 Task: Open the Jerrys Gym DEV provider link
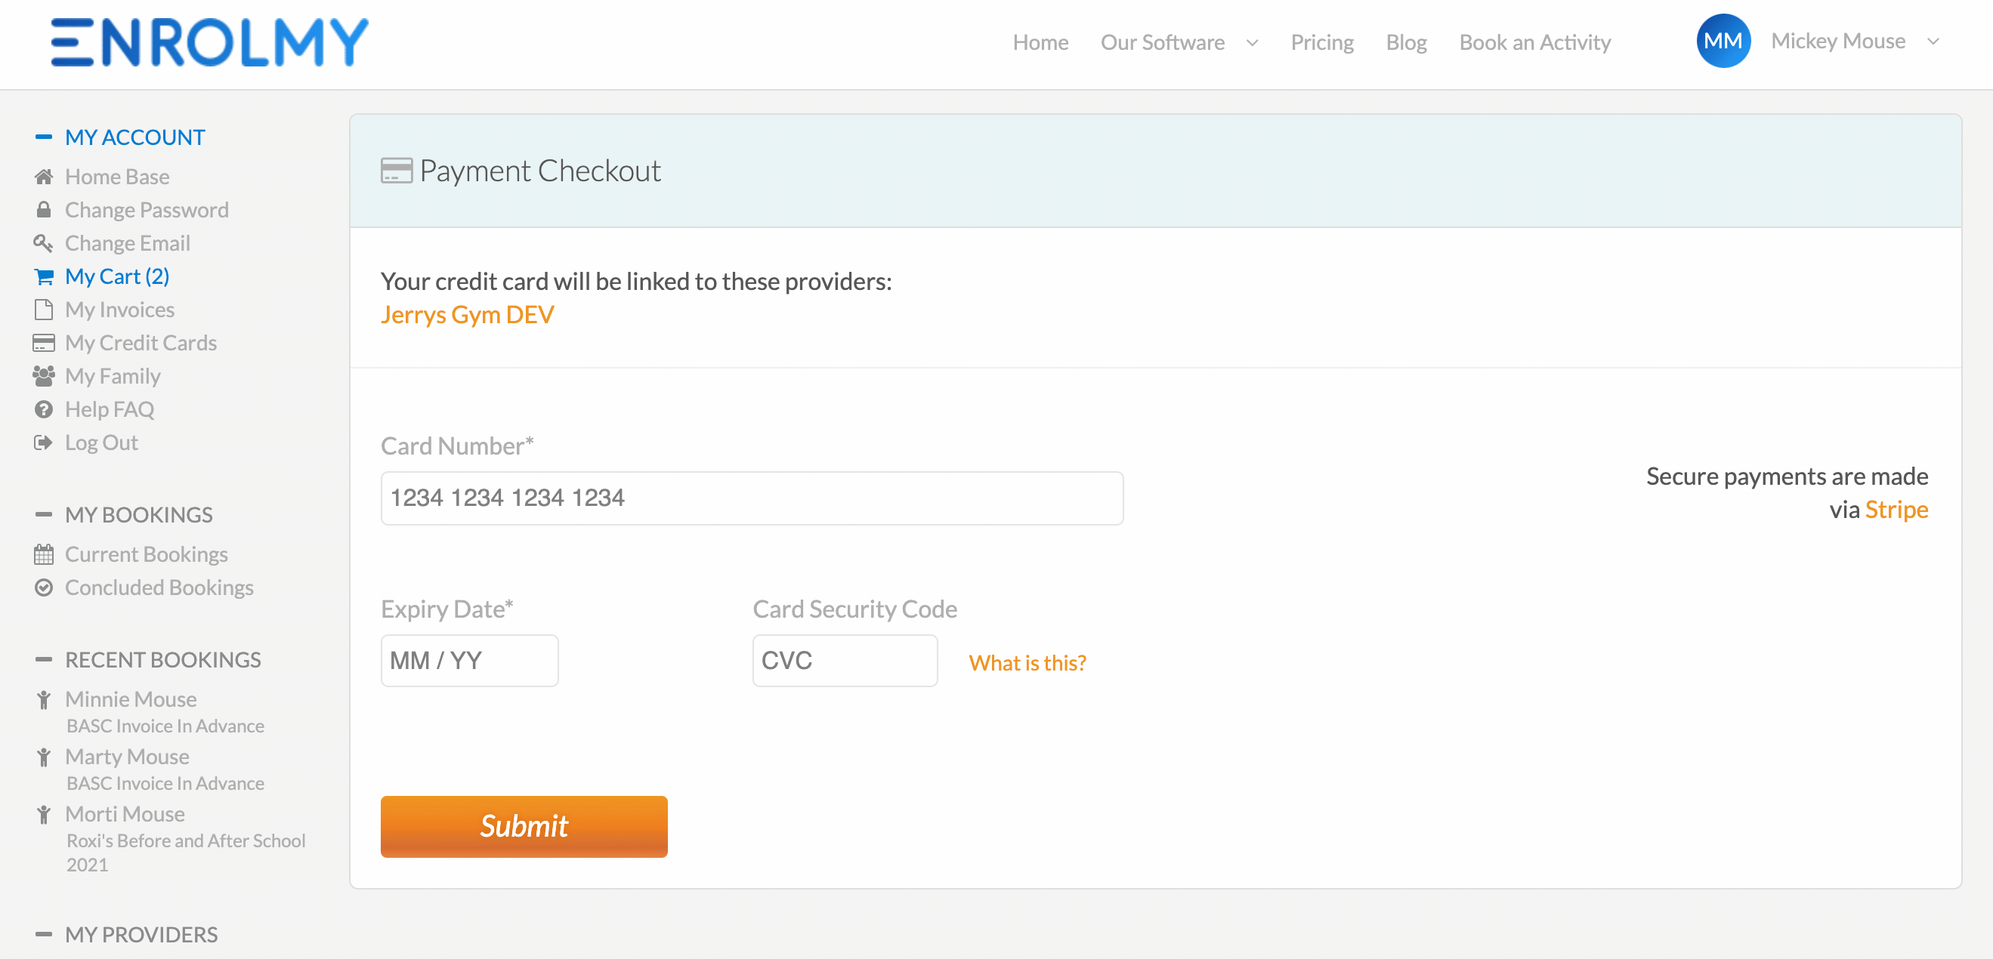click(x=468, y=315)
